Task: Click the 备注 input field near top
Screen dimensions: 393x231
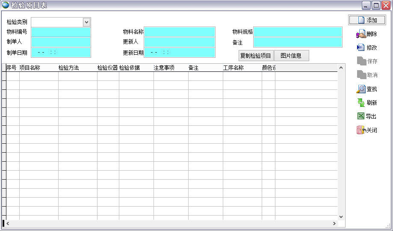Action: click(298, 42)
